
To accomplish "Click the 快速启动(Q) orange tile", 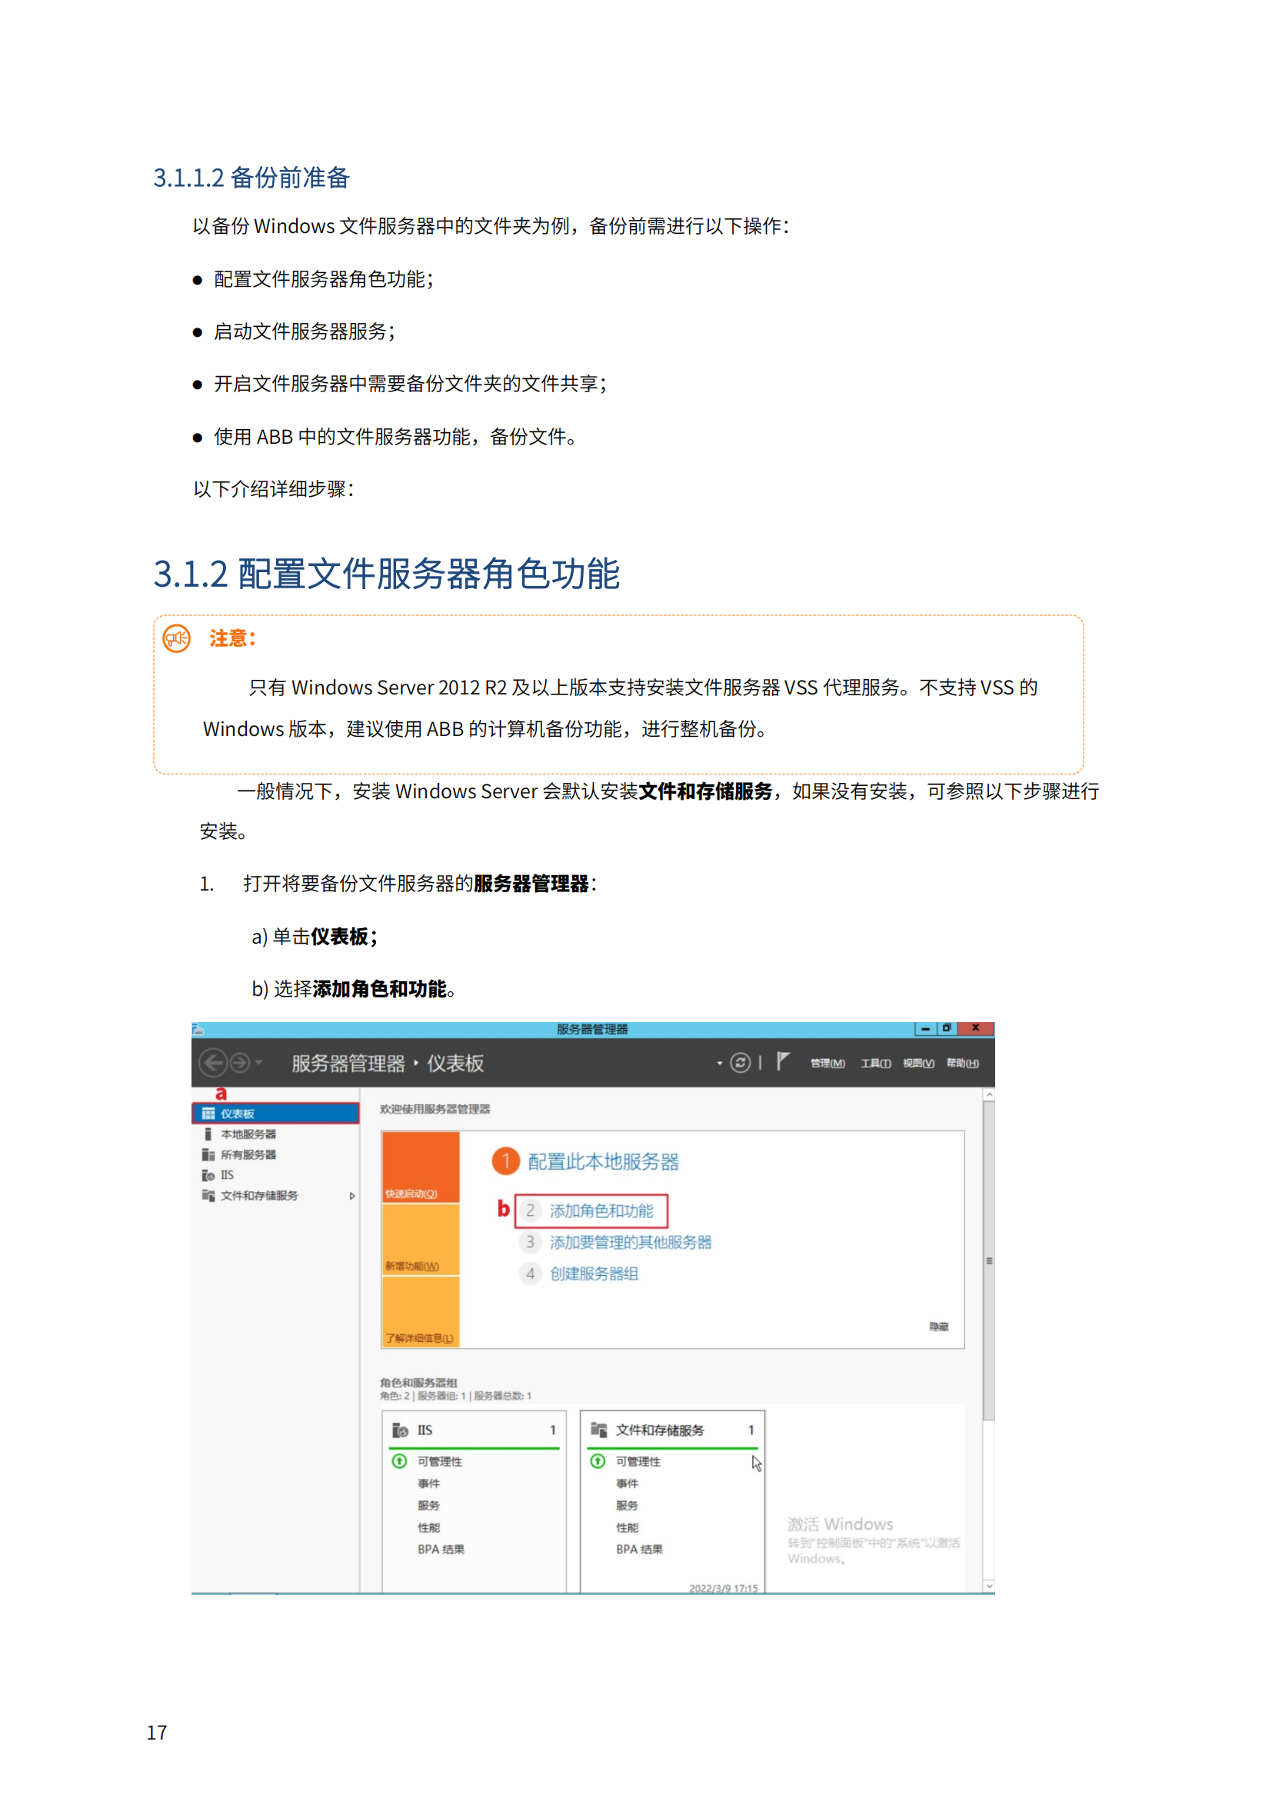I will (421, 1167).
